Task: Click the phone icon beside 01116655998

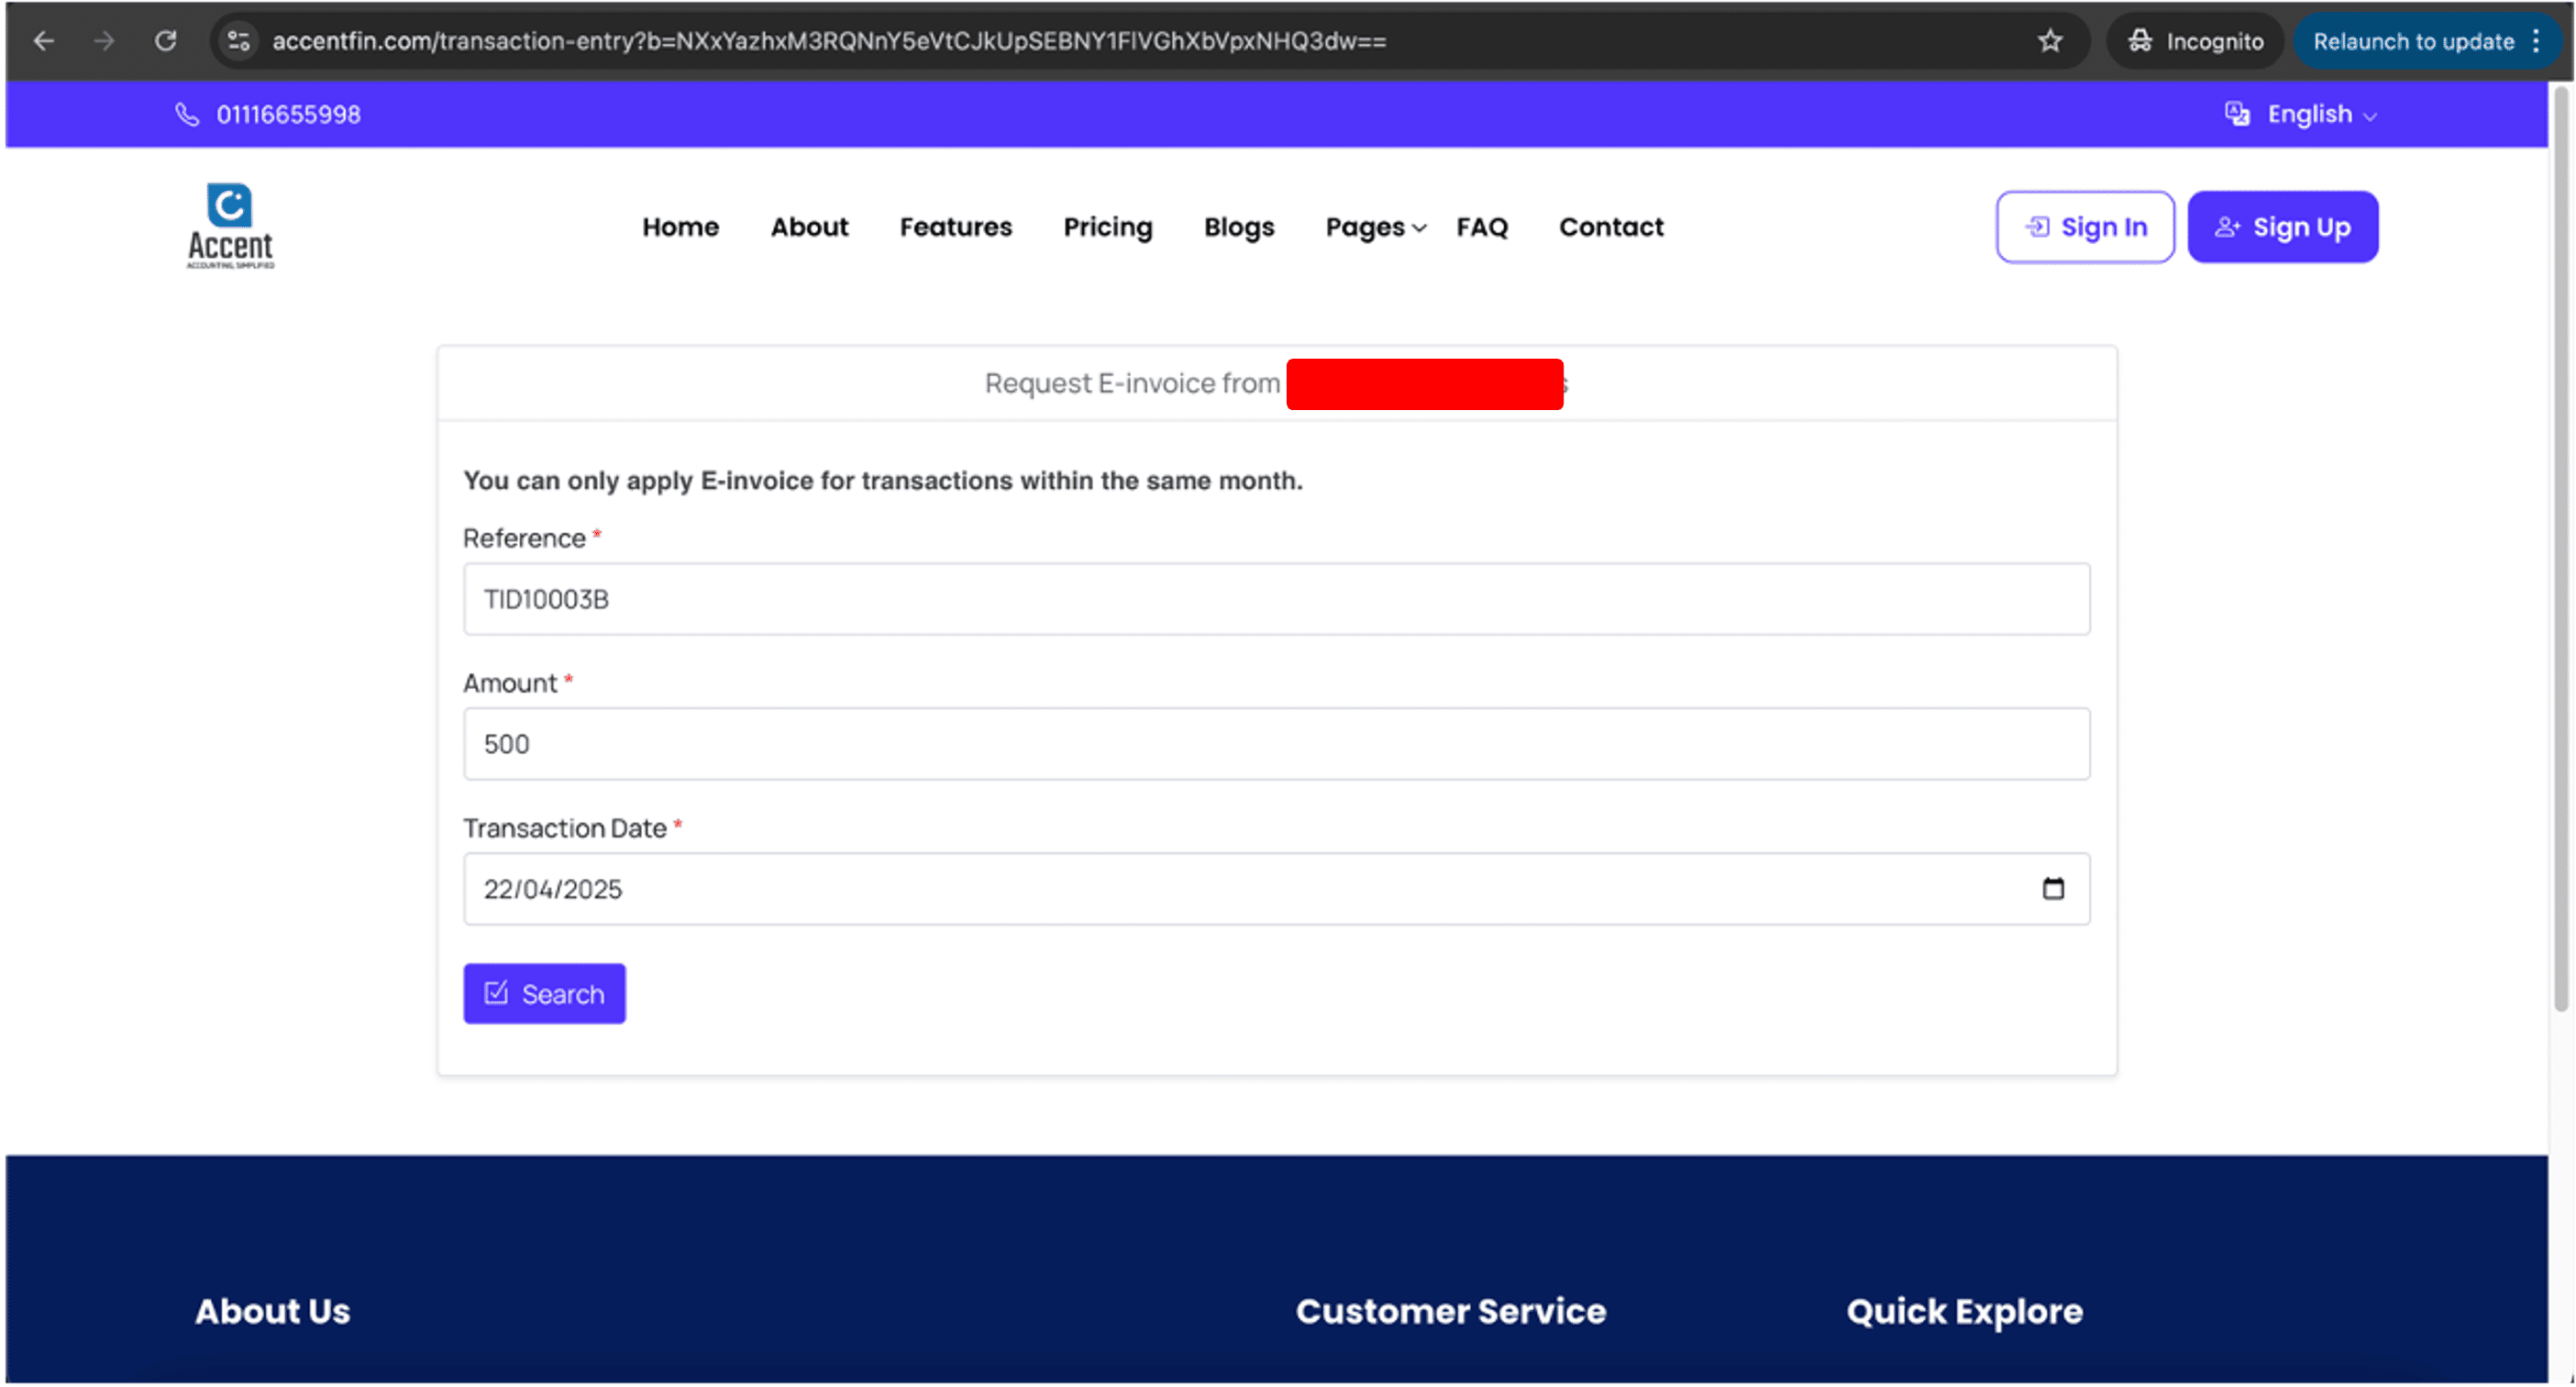Action: click(187, 114)
